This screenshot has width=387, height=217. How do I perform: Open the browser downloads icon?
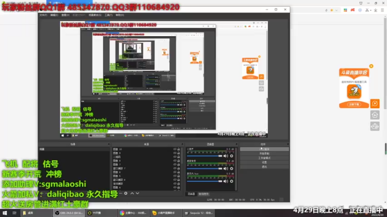click(x=375, y=10)
